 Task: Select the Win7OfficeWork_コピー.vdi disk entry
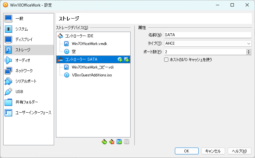click(x=93, y=67)
